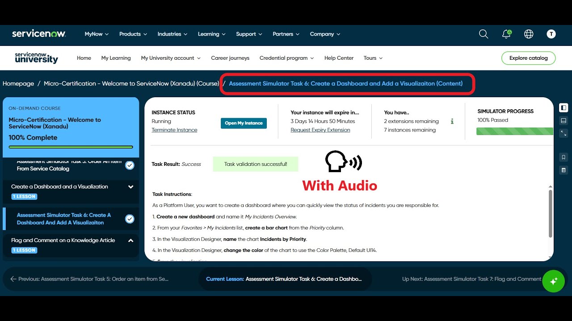
Task: Click the bottom panel layout icon
Action: point(564,120)
